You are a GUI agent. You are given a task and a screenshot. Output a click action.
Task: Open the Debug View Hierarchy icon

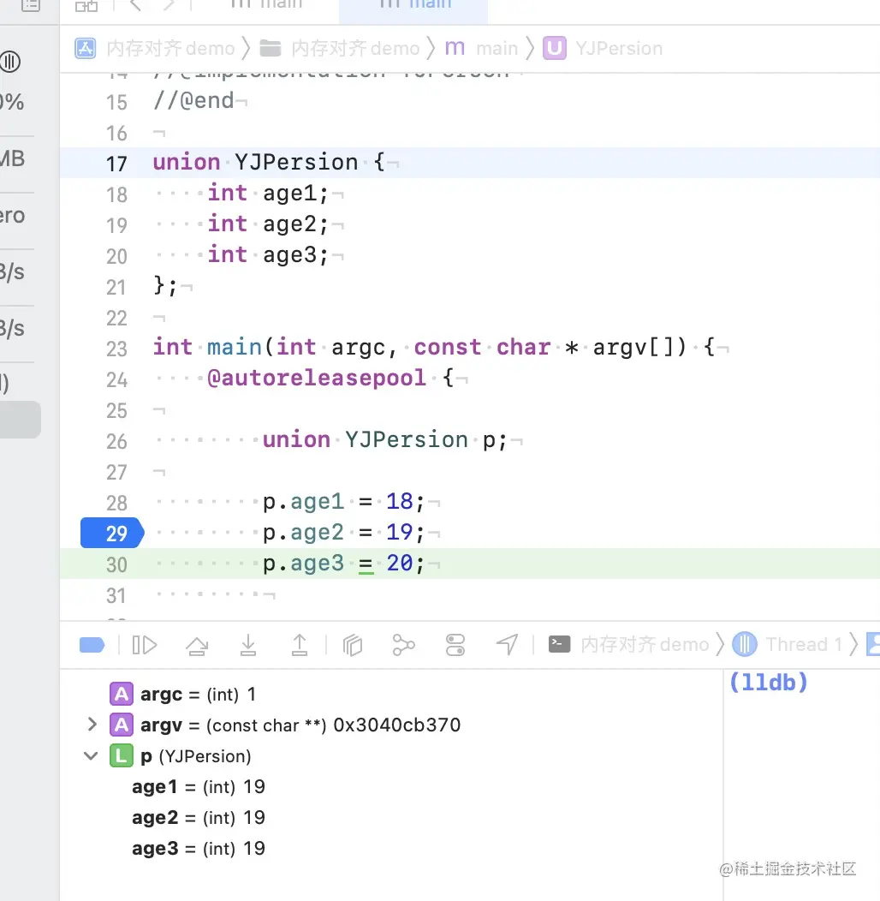click(353, 645)
